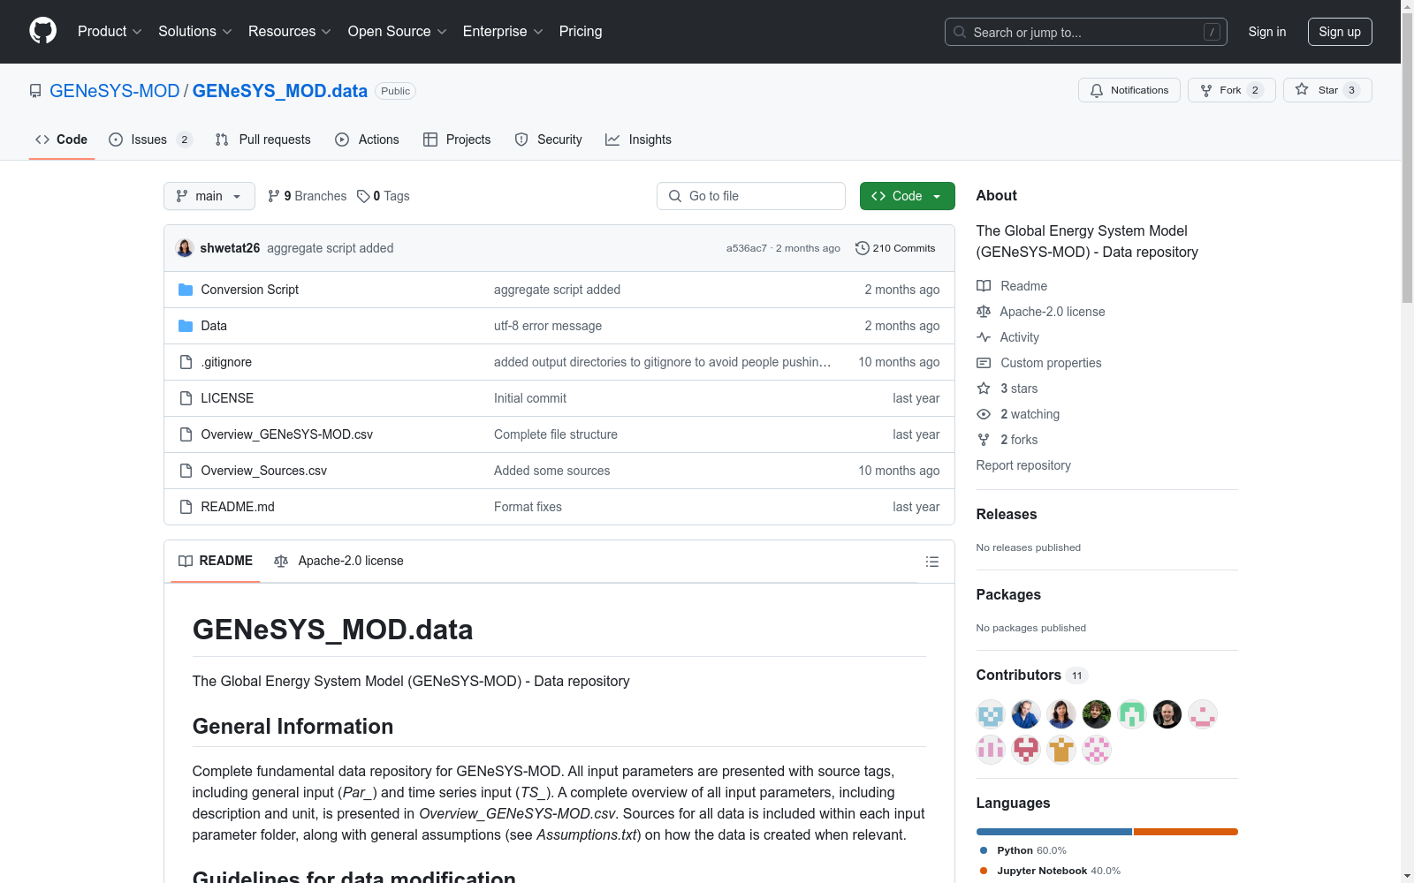Click the .gitignore file icon
Screen dimensions: 1414x883
186,362
